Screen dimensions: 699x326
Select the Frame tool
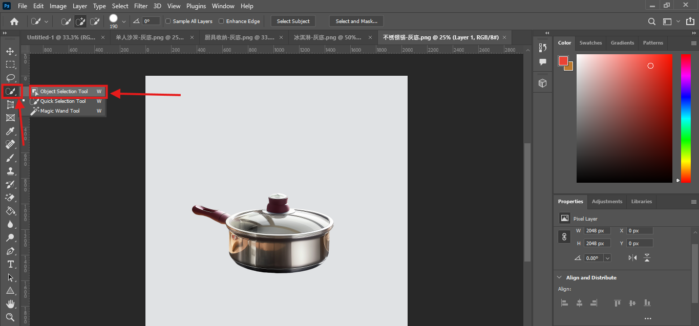(10, 118)
